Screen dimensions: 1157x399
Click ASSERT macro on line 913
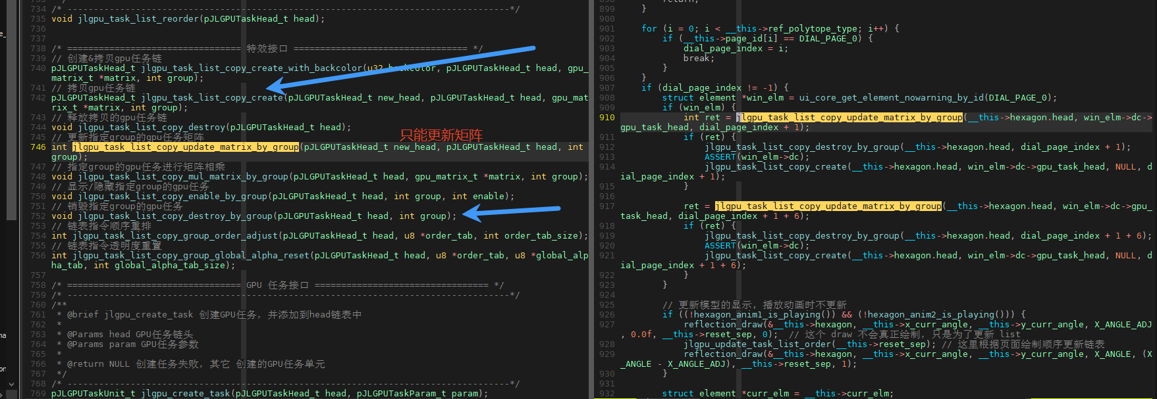pos(720,157)
